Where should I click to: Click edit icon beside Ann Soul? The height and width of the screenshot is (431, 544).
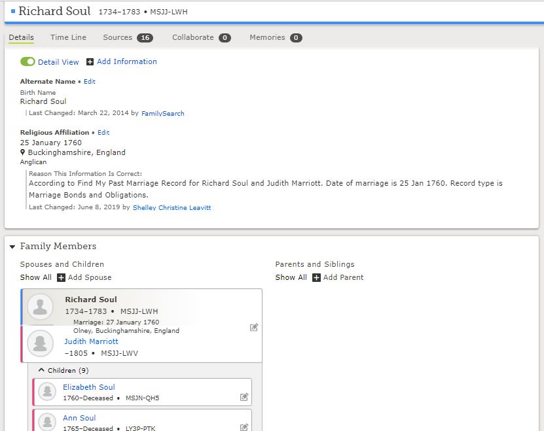(x=244, y=427)
